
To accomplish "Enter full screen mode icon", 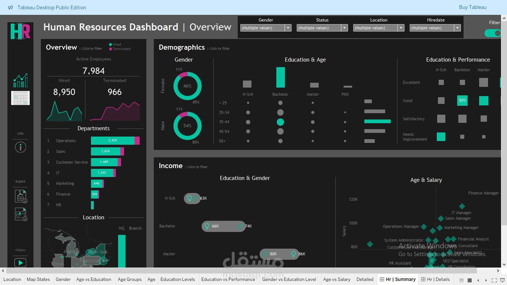I will (494, 280).
